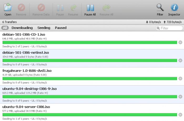Click the Remove toolbar icon

coord(21,7)
